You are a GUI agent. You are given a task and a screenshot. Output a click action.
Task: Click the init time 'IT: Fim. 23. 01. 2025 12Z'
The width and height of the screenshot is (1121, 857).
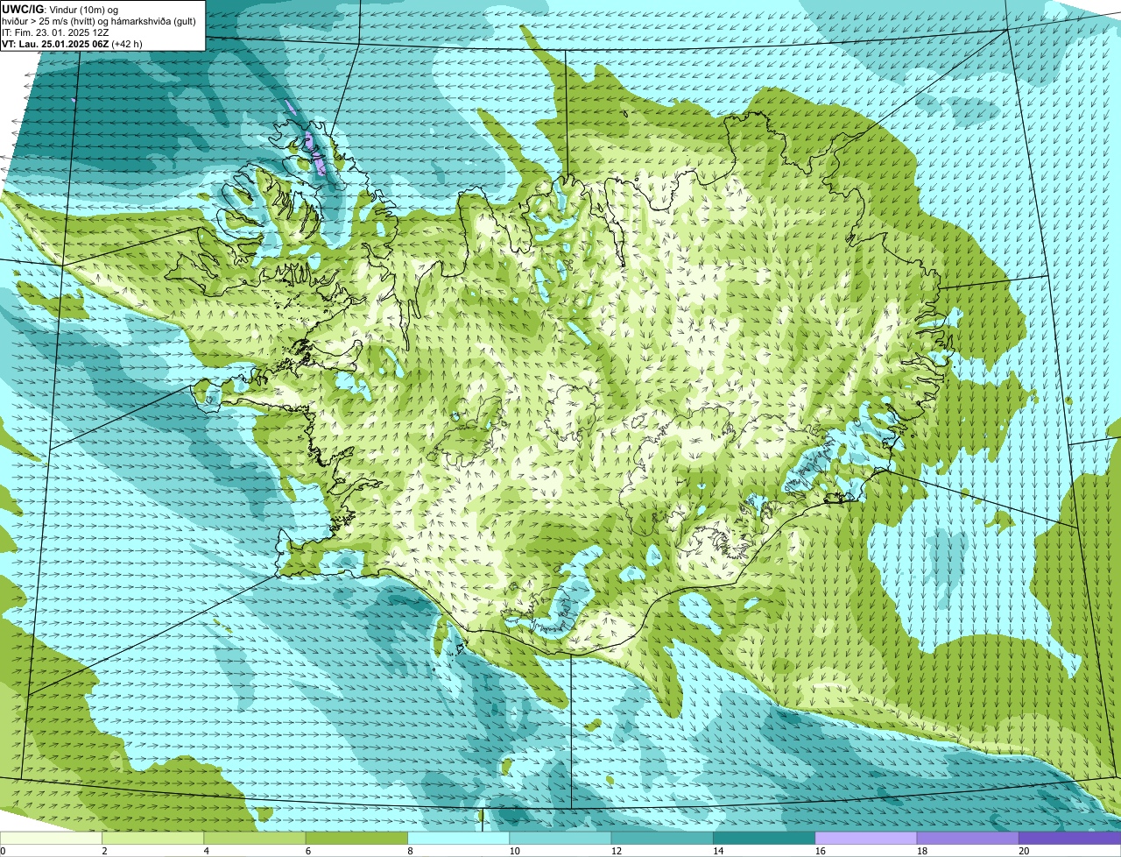pos(55,32)
